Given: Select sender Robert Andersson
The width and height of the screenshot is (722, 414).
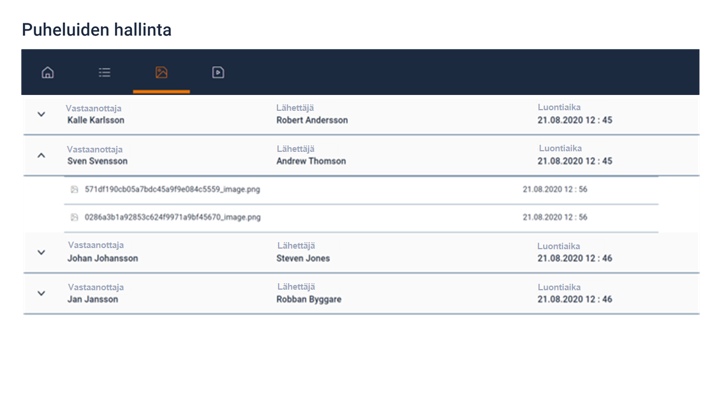Looking at the screenshot, I should (312, 120).
